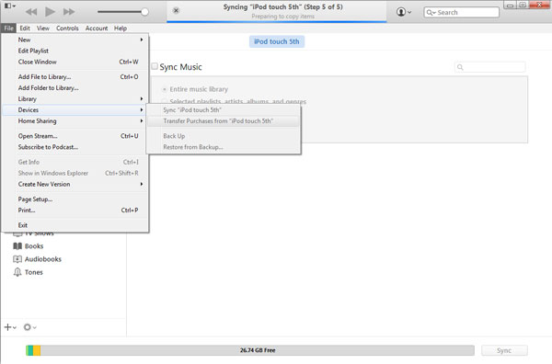The width and height of the screenshot is (552, 364).
Task: Click the play button
Action: click(x=50, y=12)
